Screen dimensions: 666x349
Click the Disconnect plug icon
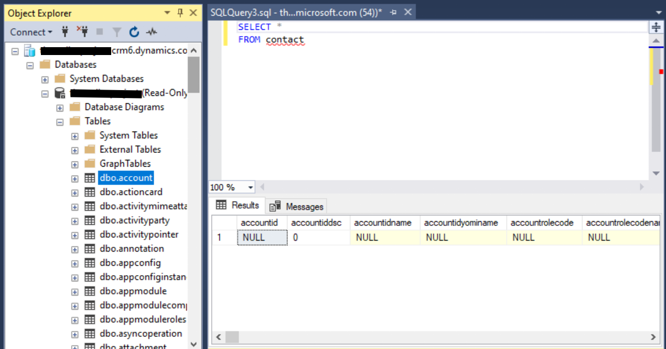point(82,32)
